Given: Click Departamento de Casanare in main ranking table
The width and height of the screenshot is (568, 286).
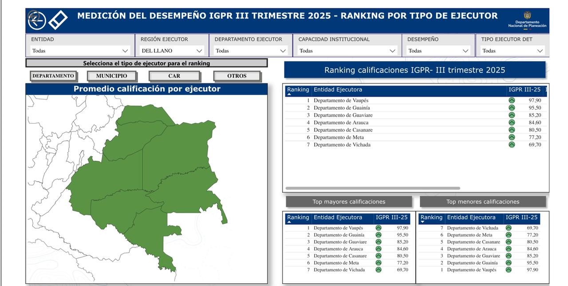Looking at the screenshot, I should pyautogui.click(x=343, y=130).
